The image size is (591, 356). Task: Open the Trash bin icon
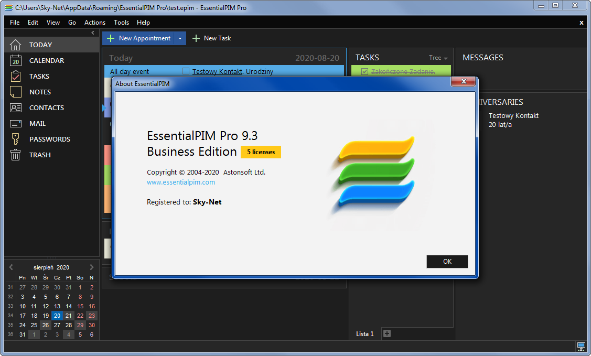(15, 155)
